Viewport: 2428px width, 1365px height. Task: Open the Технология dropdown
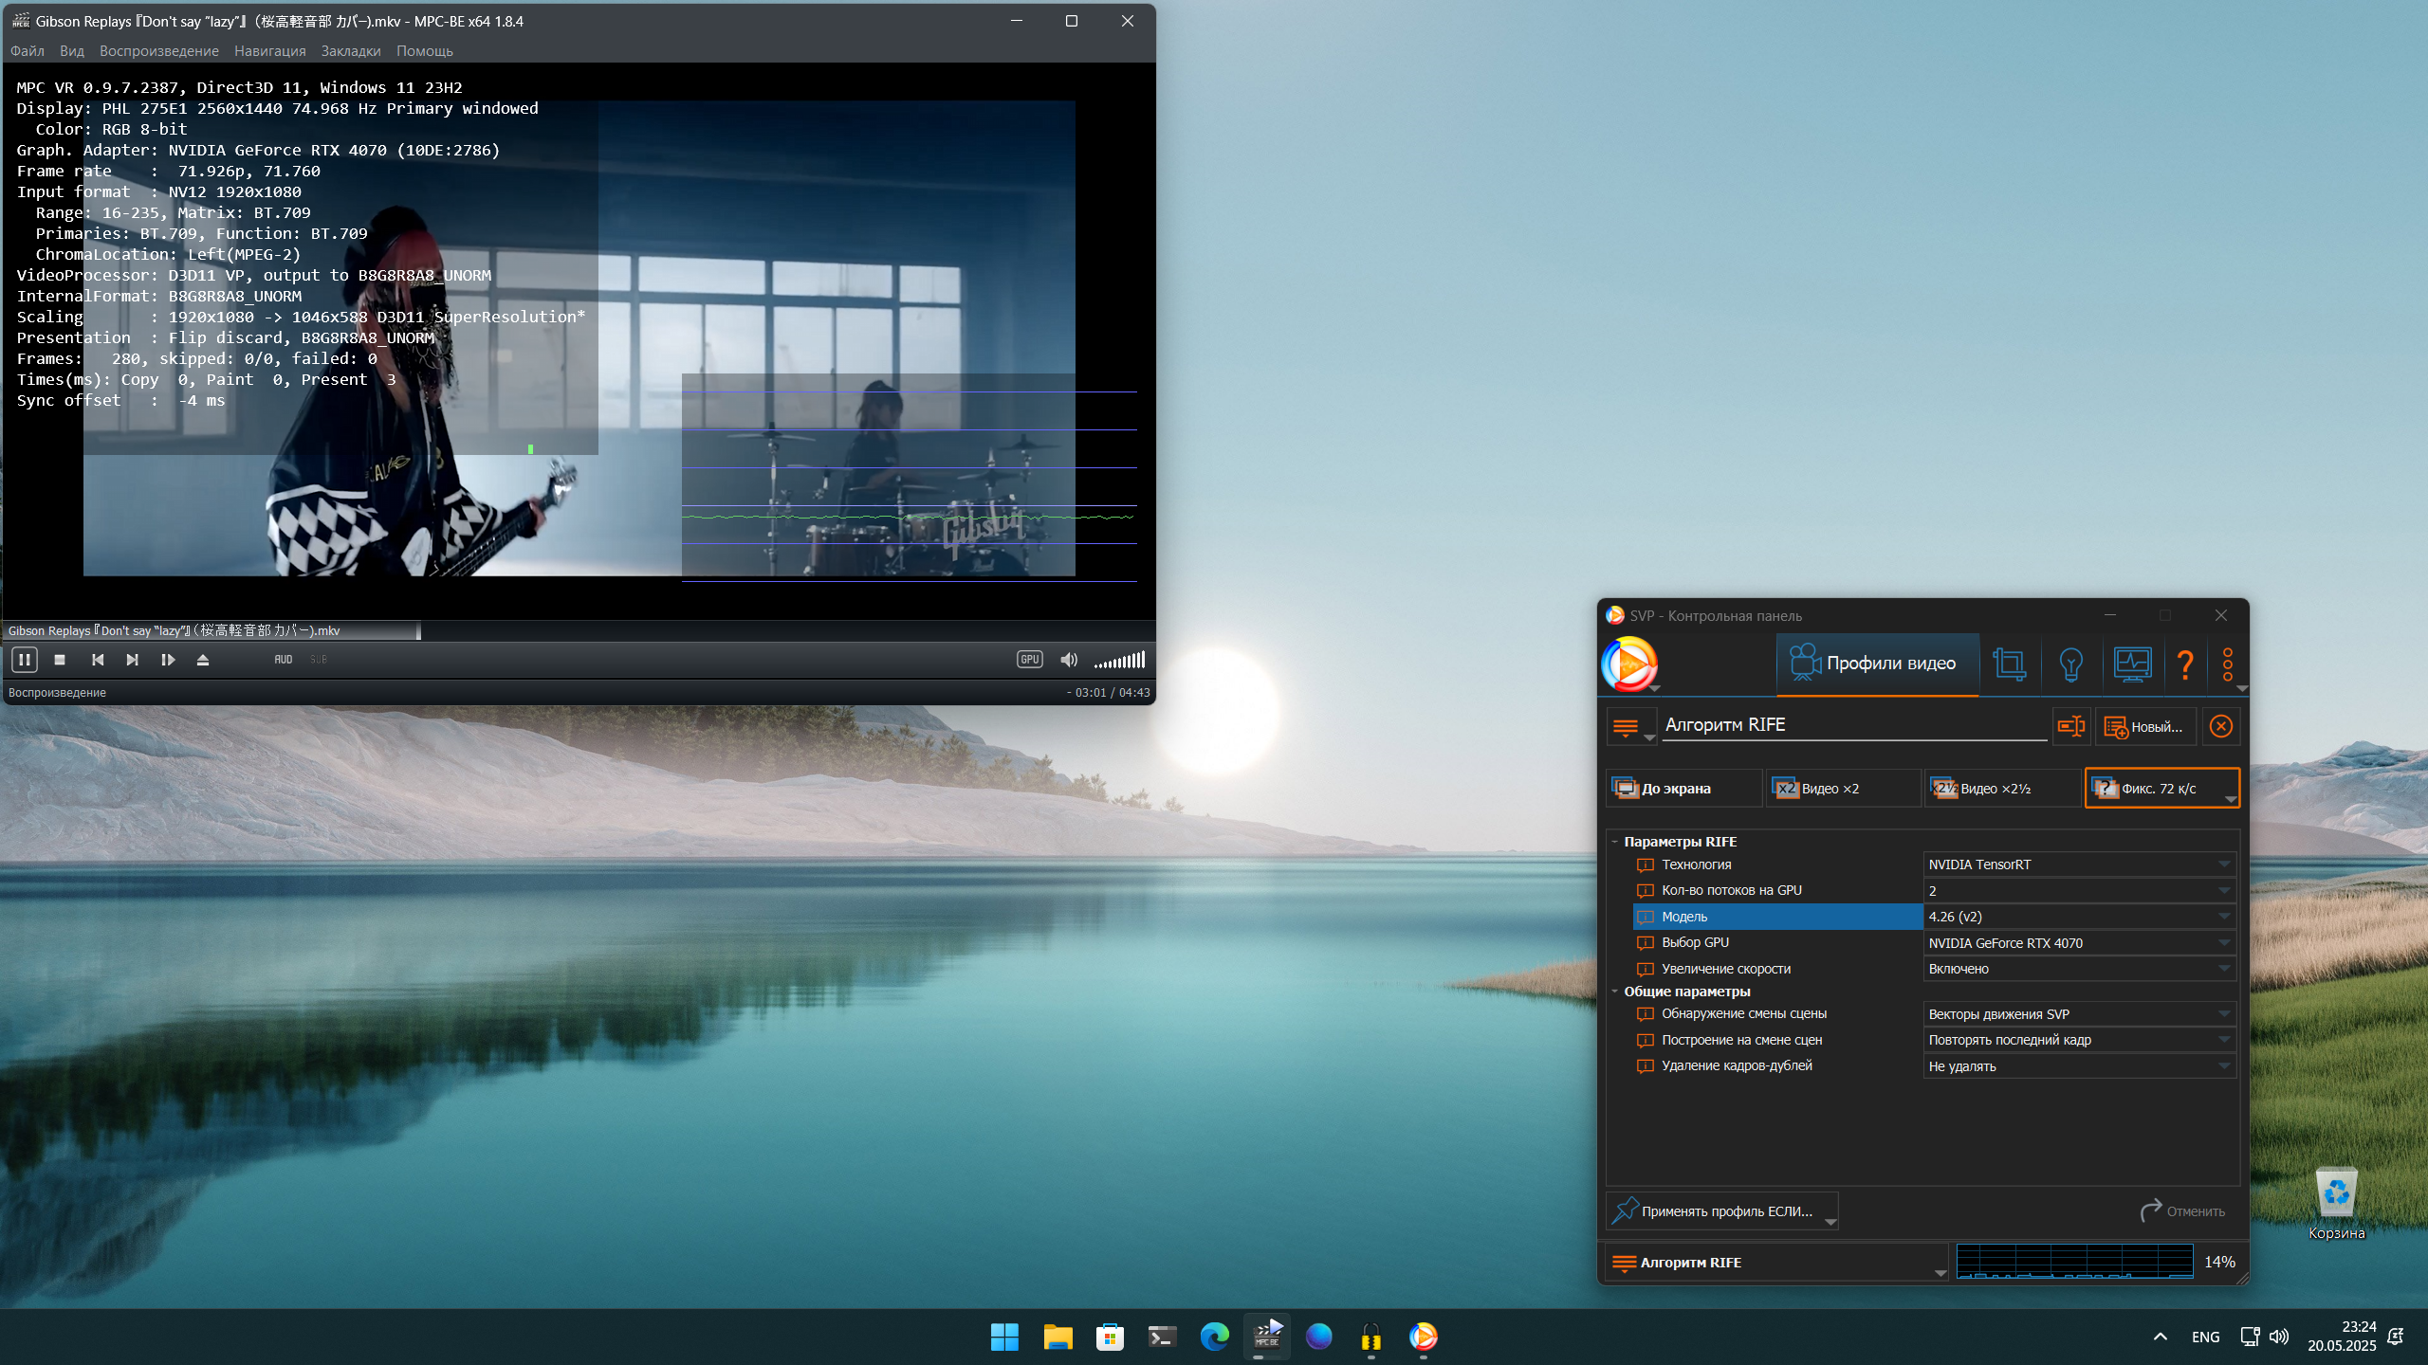(x=2078, y=864)
